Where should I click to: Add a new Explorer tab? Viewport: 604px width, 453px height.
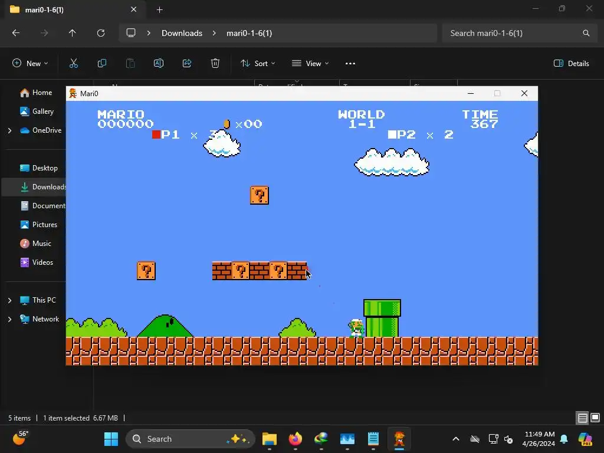point(159,9)
